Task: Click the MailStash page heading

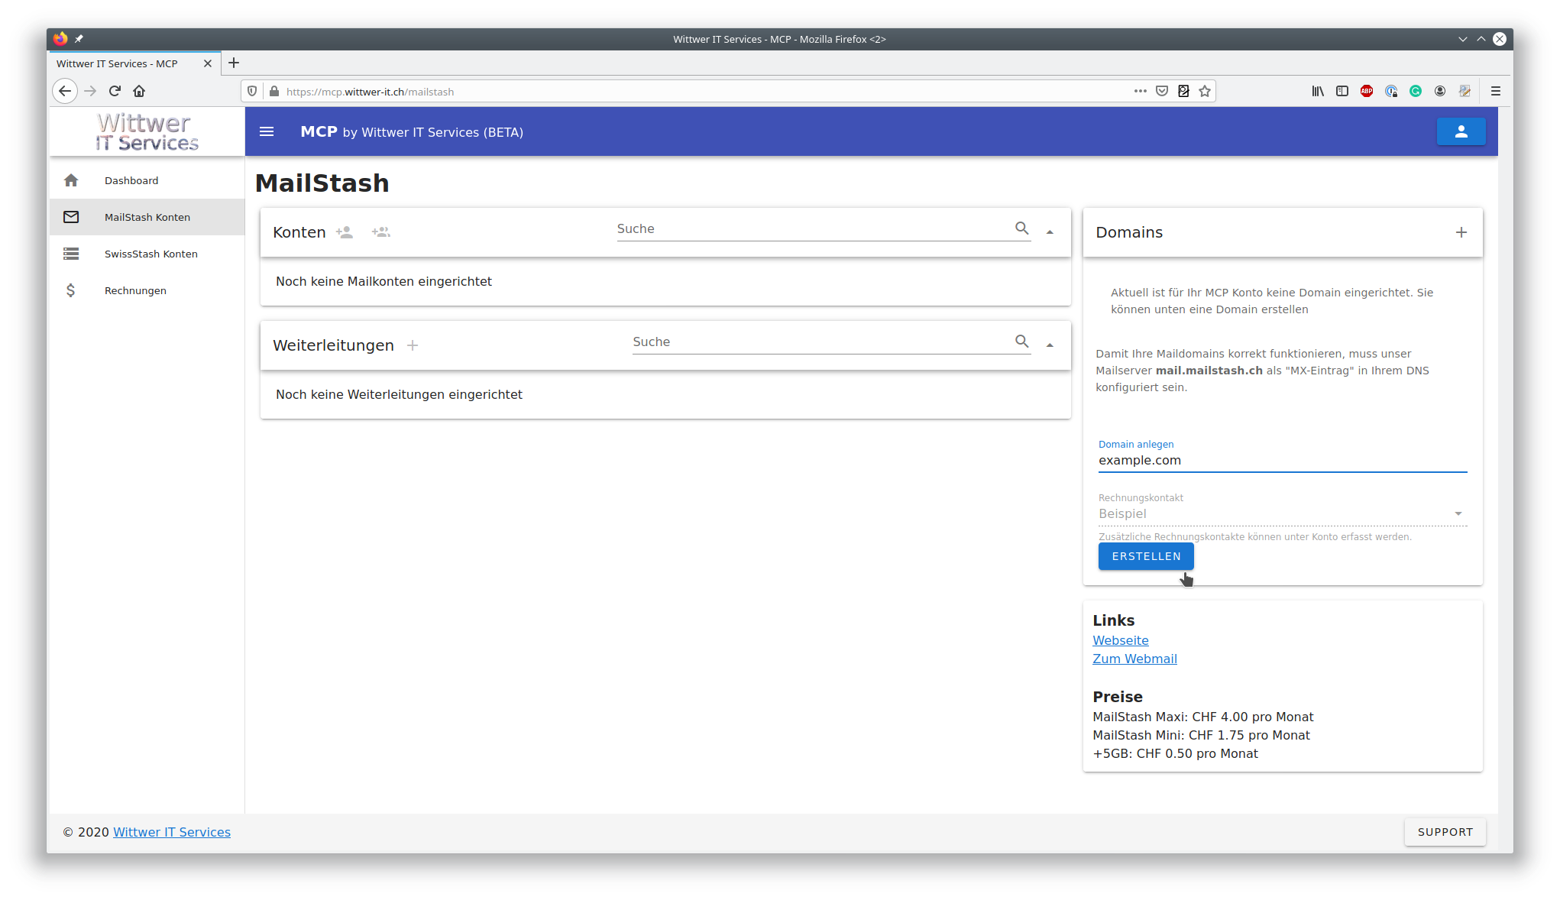Action: [322, 183]
